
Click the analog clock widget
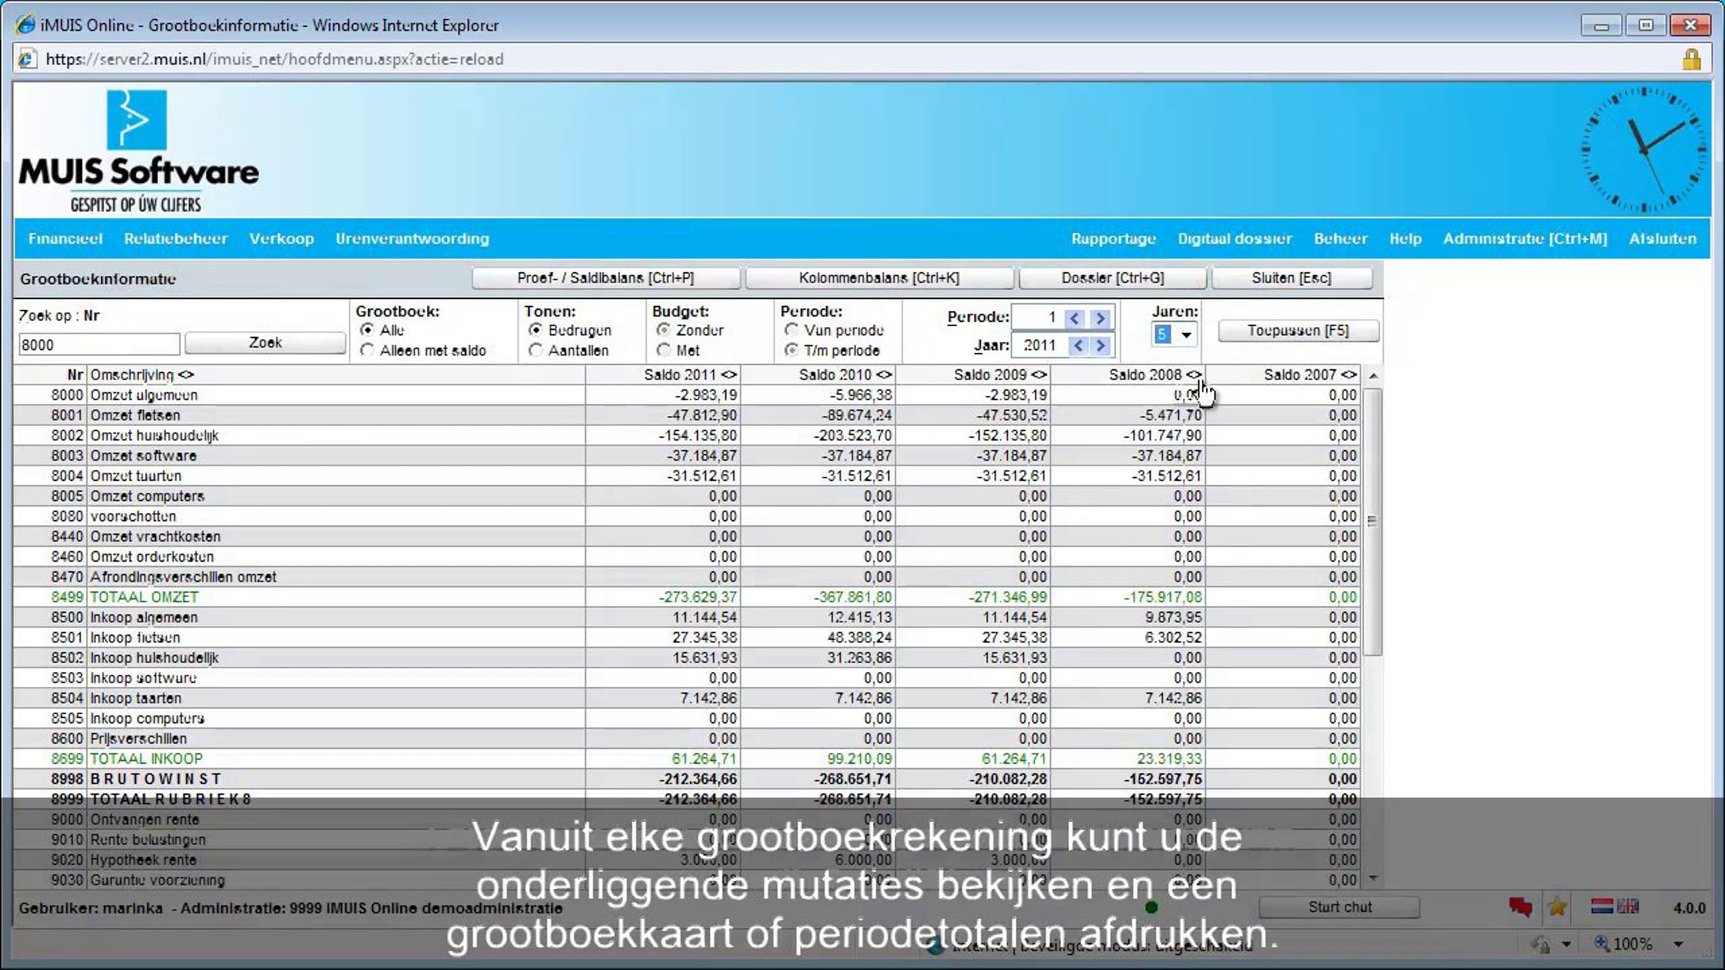coord(1643,150)
